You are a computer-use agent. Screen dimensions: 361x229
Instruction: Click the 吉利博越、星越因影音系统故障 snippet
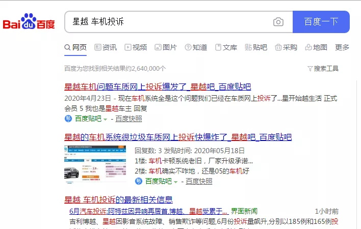204,222
